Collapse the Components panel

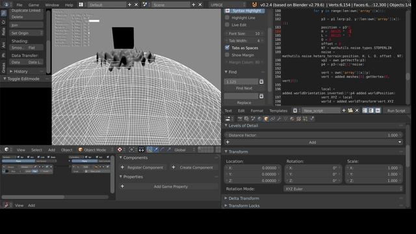pos(120,157)
